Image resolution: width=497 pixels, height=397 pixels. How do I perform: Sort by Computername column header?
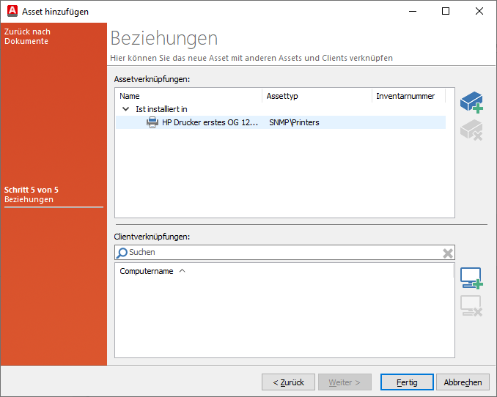147,271
